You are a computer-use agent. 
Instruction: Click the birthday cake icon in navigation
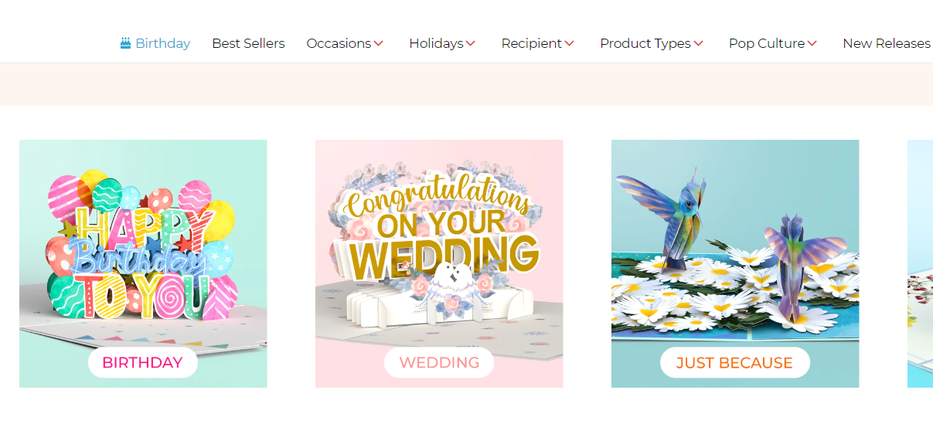pyautogui.click(x=125, y=43)
